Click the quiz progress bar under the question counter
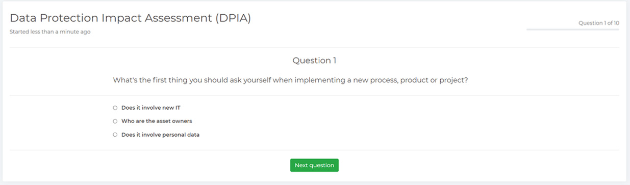This screenshot has width=630, height=185. tap(573, 29)
